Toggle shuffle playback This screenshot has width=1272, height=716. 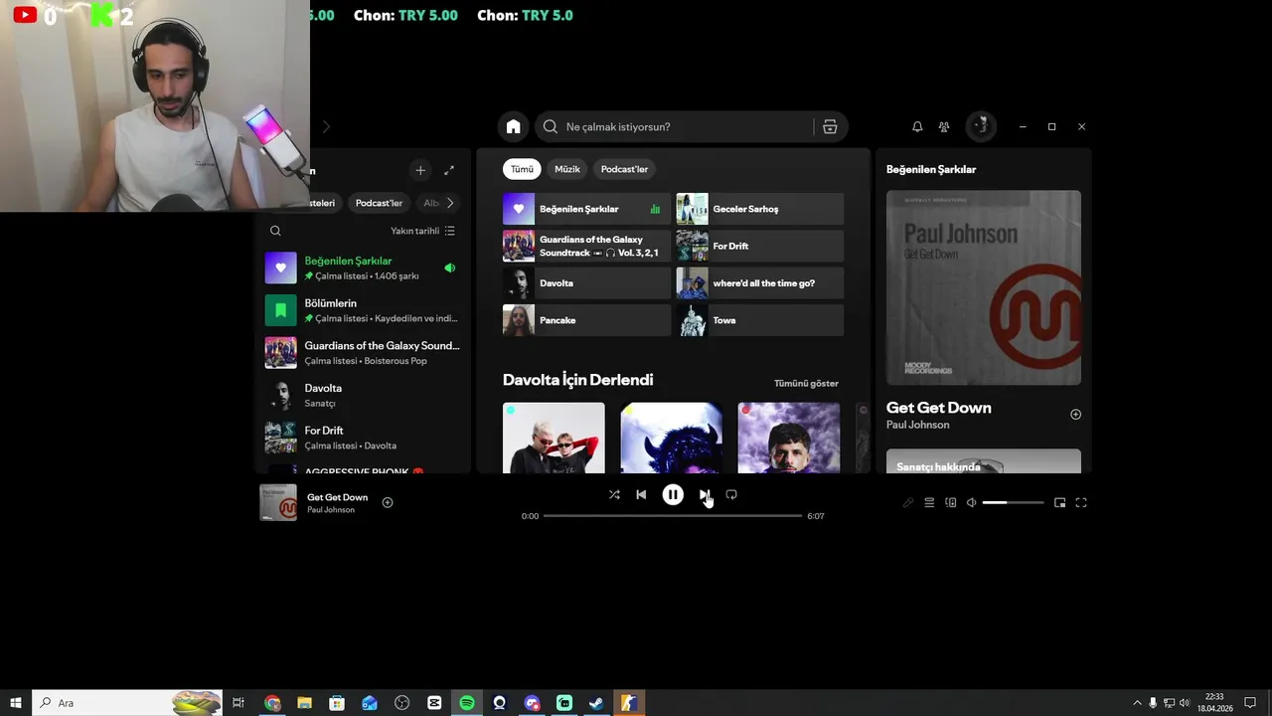pyautogui.click(x=614, y=494)
